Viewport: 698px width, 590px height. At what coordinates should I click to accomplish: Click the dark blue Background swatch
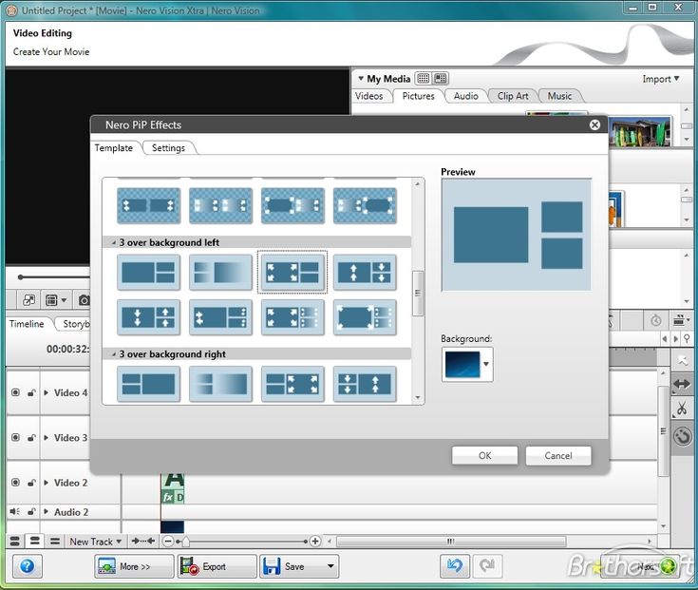click(x=462, y=364)
